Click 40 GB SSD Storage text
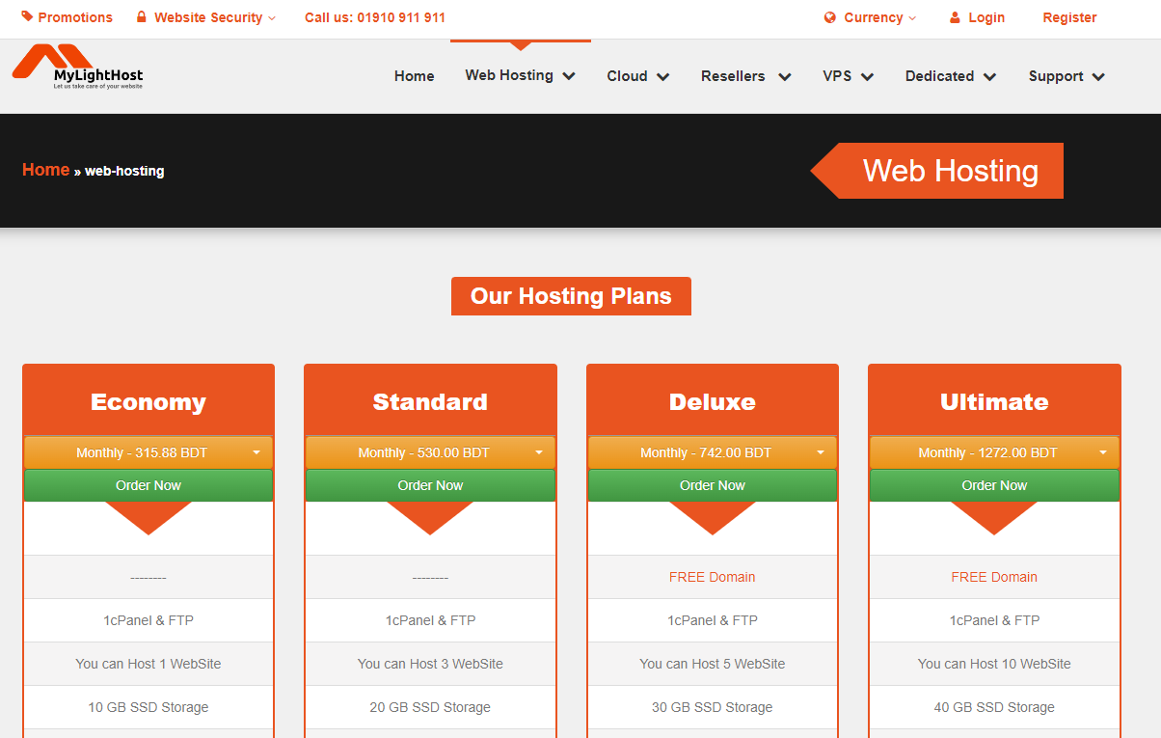 994,707
